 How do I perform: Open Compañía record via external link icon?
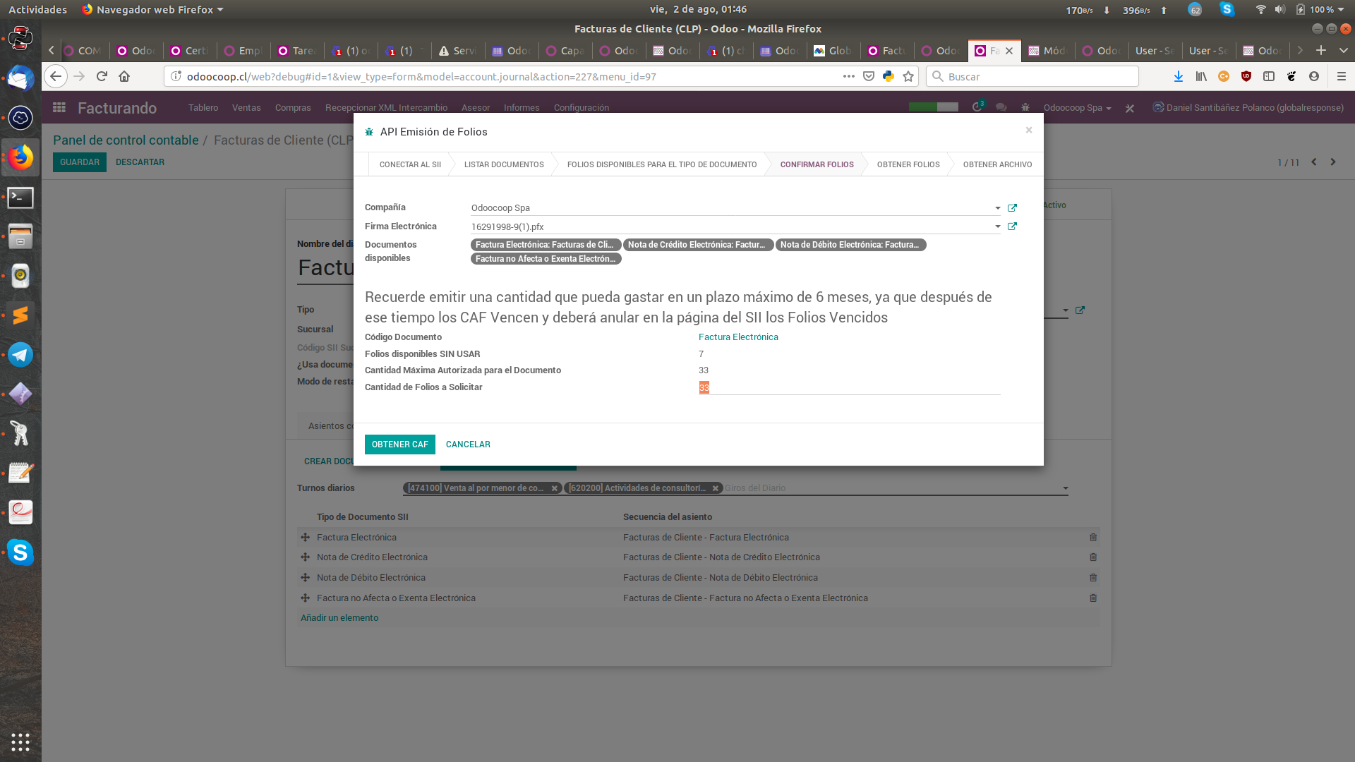coord(1013,207)
